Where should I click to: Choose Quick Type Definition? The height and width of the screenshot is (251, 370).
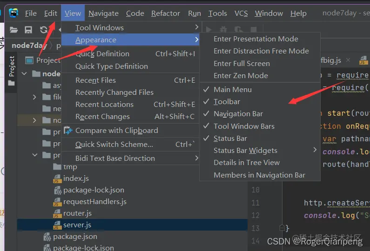[130, 66]
